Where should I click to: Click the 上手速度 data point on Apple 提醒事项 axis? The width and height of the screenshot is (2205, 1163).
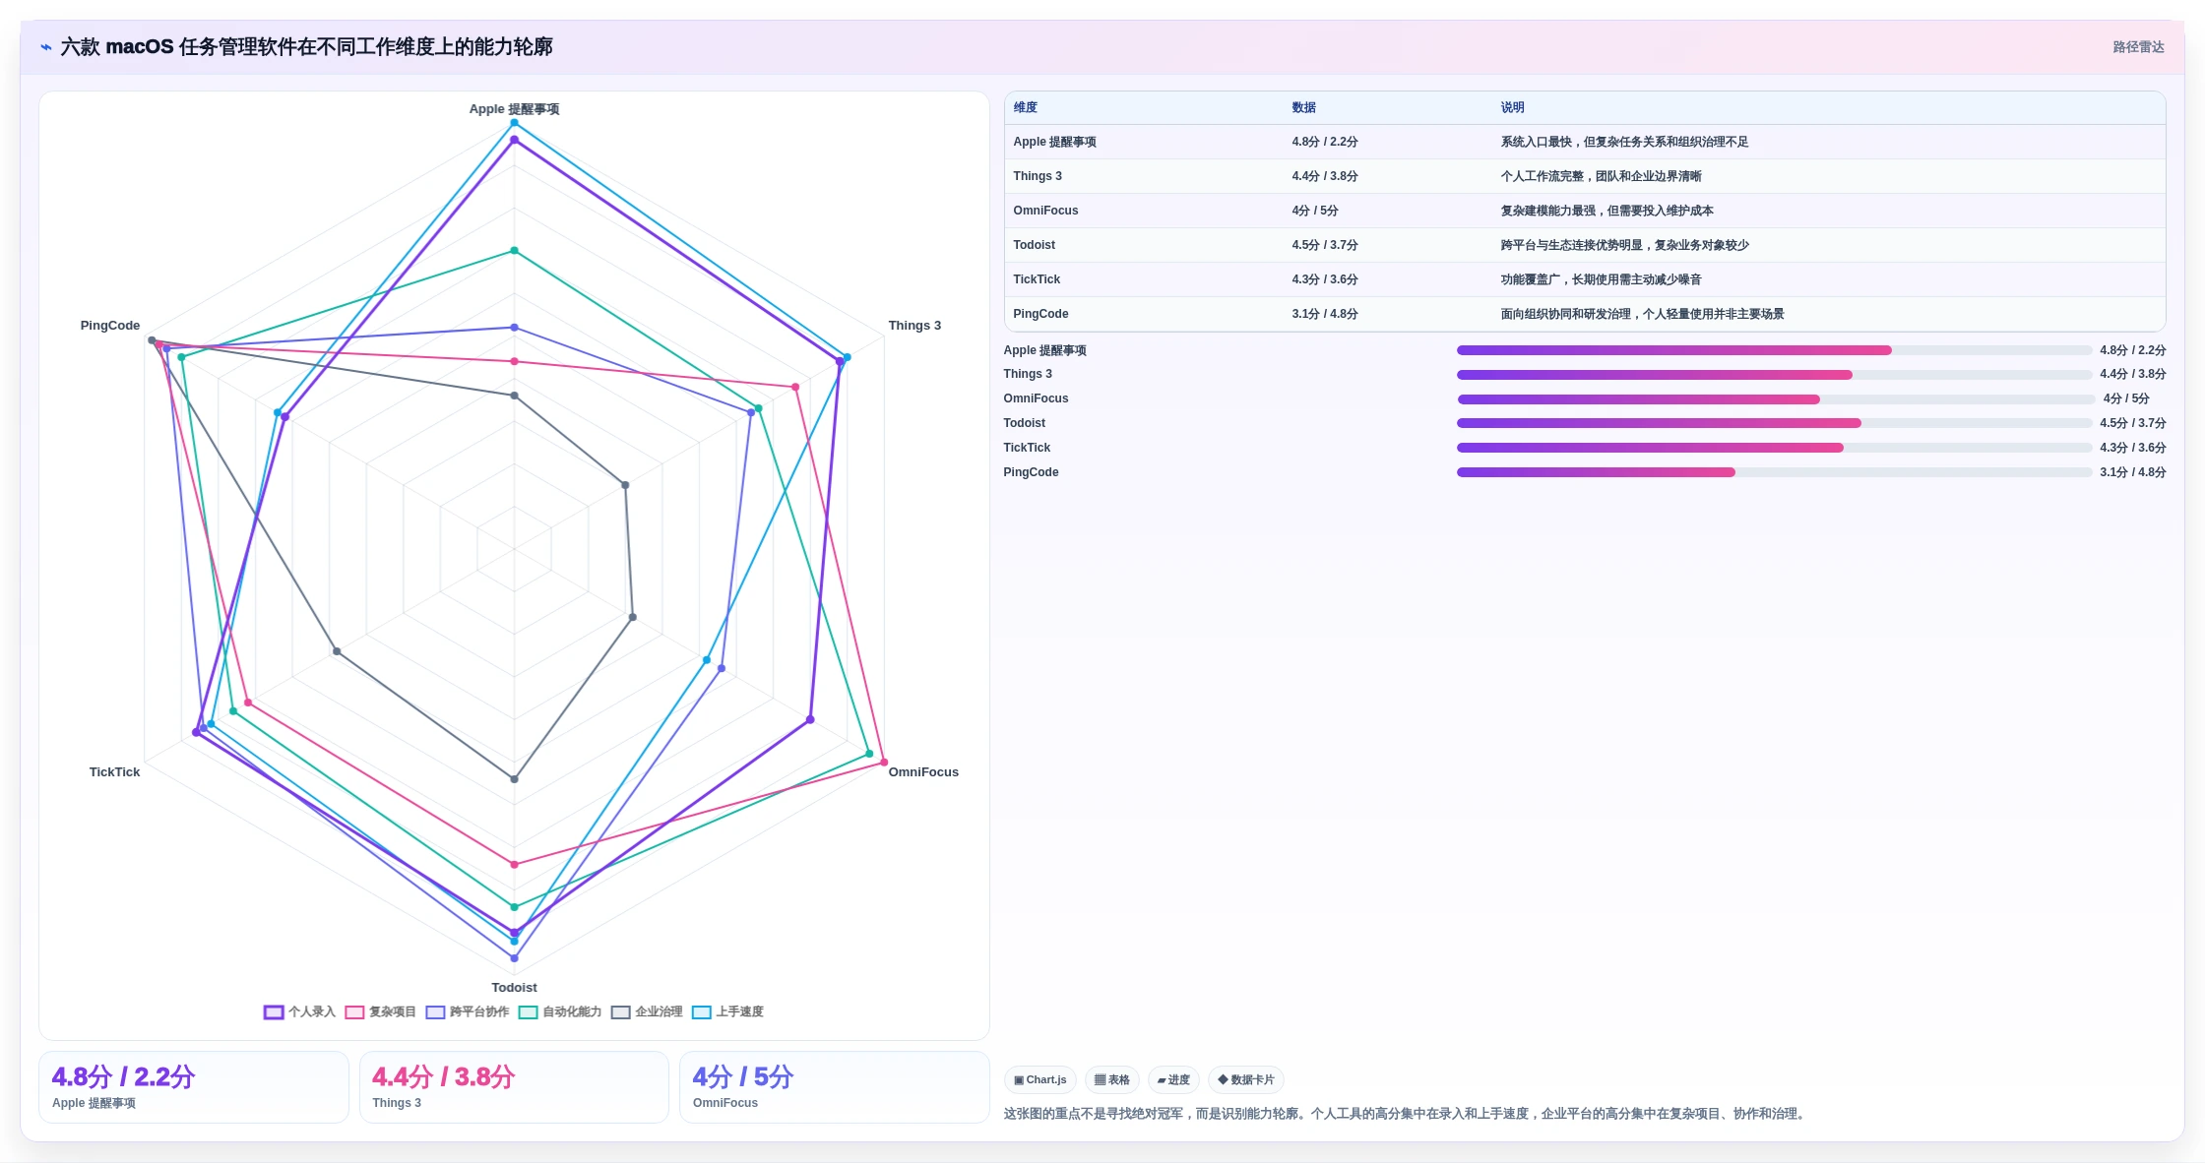[514, 123]
